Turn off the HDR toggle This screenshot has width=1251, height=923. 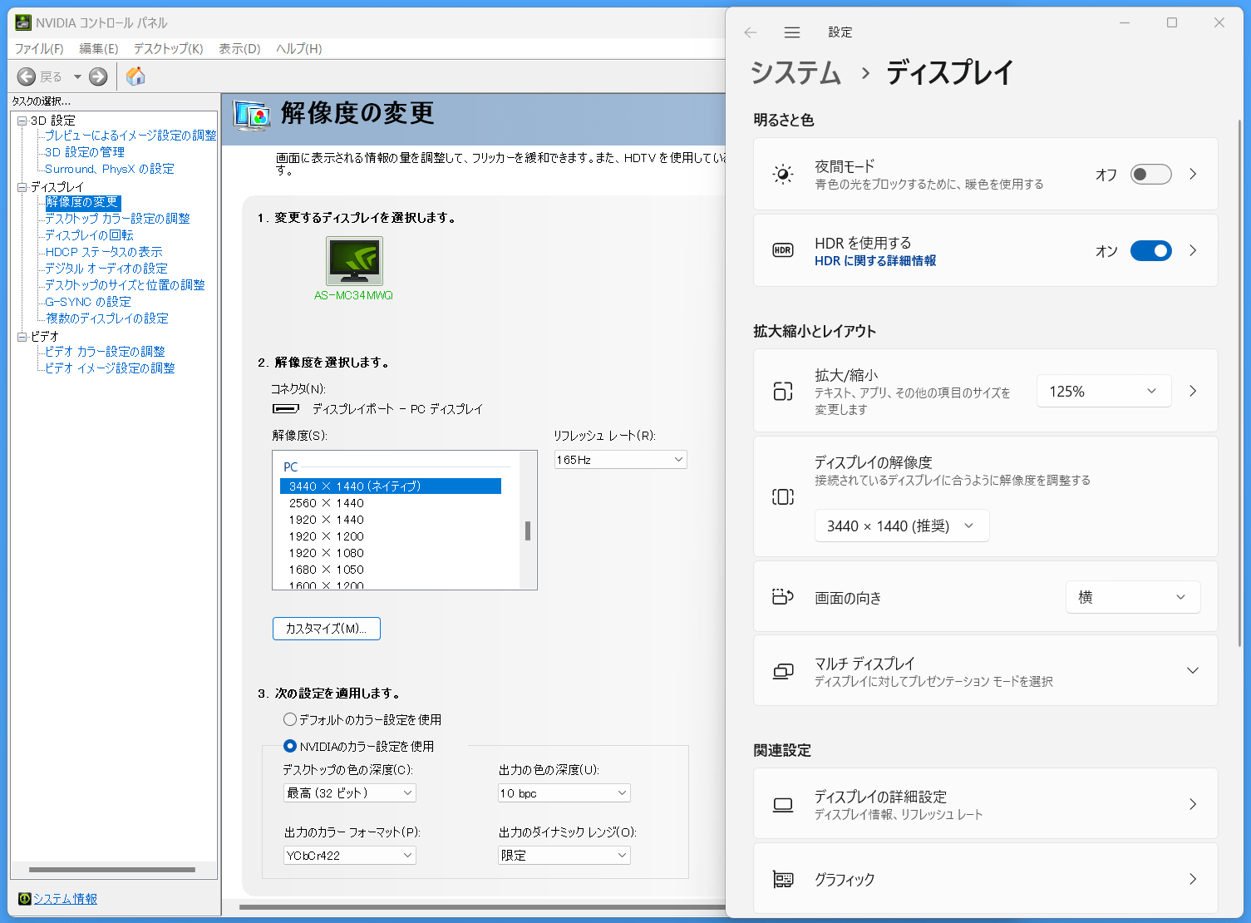point(1150,250)
